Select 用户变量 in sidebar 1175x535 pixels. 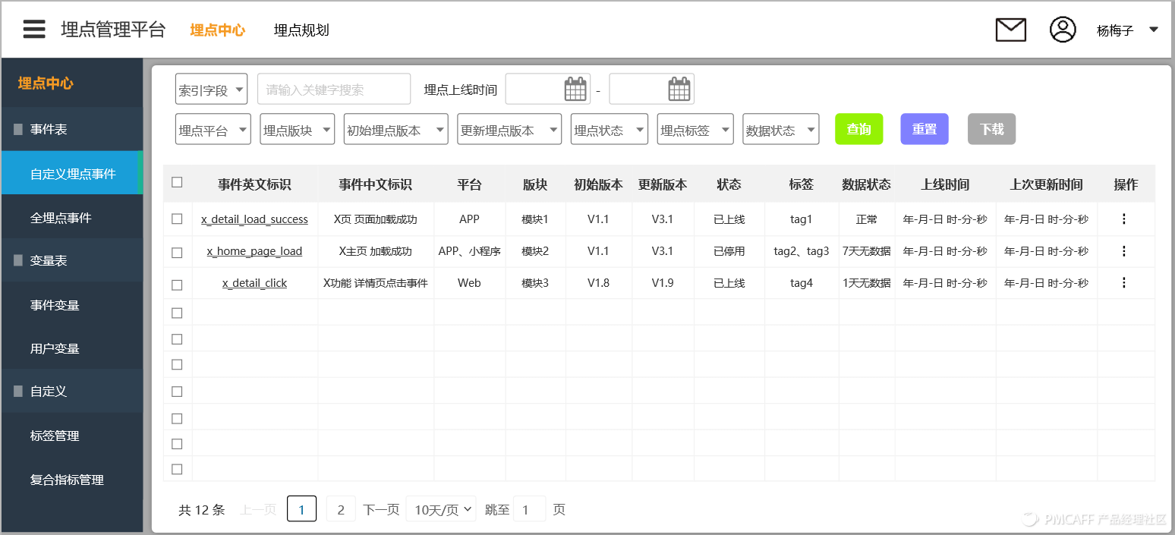pos(72,348)
